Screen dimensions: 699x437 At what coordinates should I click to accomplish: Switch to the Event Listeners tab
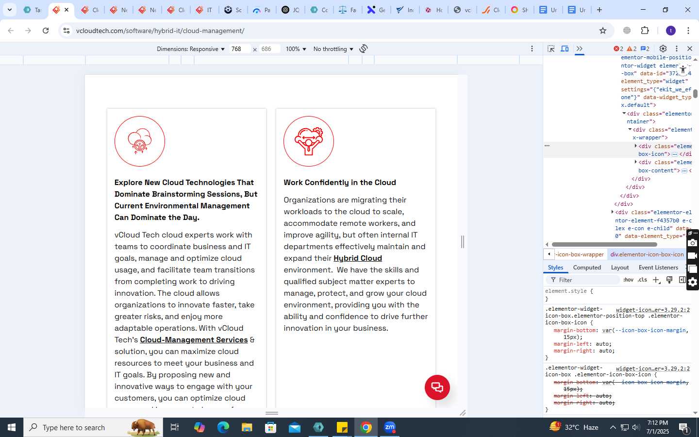click(x=658, y=268)
